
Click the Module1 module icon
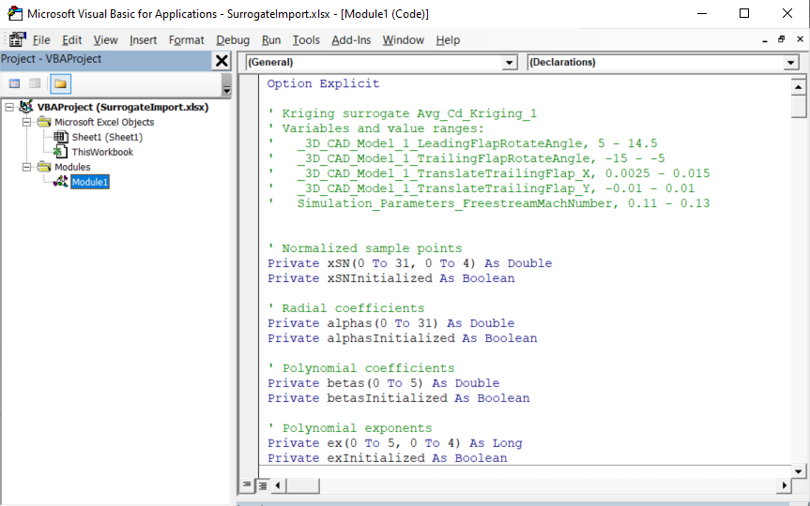coord(60,182)
